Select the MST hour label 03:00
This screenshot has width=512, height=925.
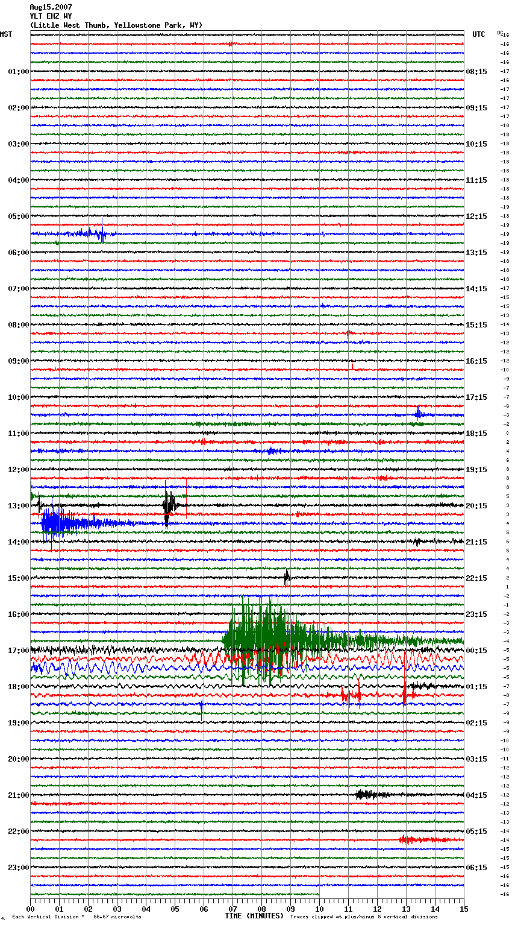click(x=19, y=144)
